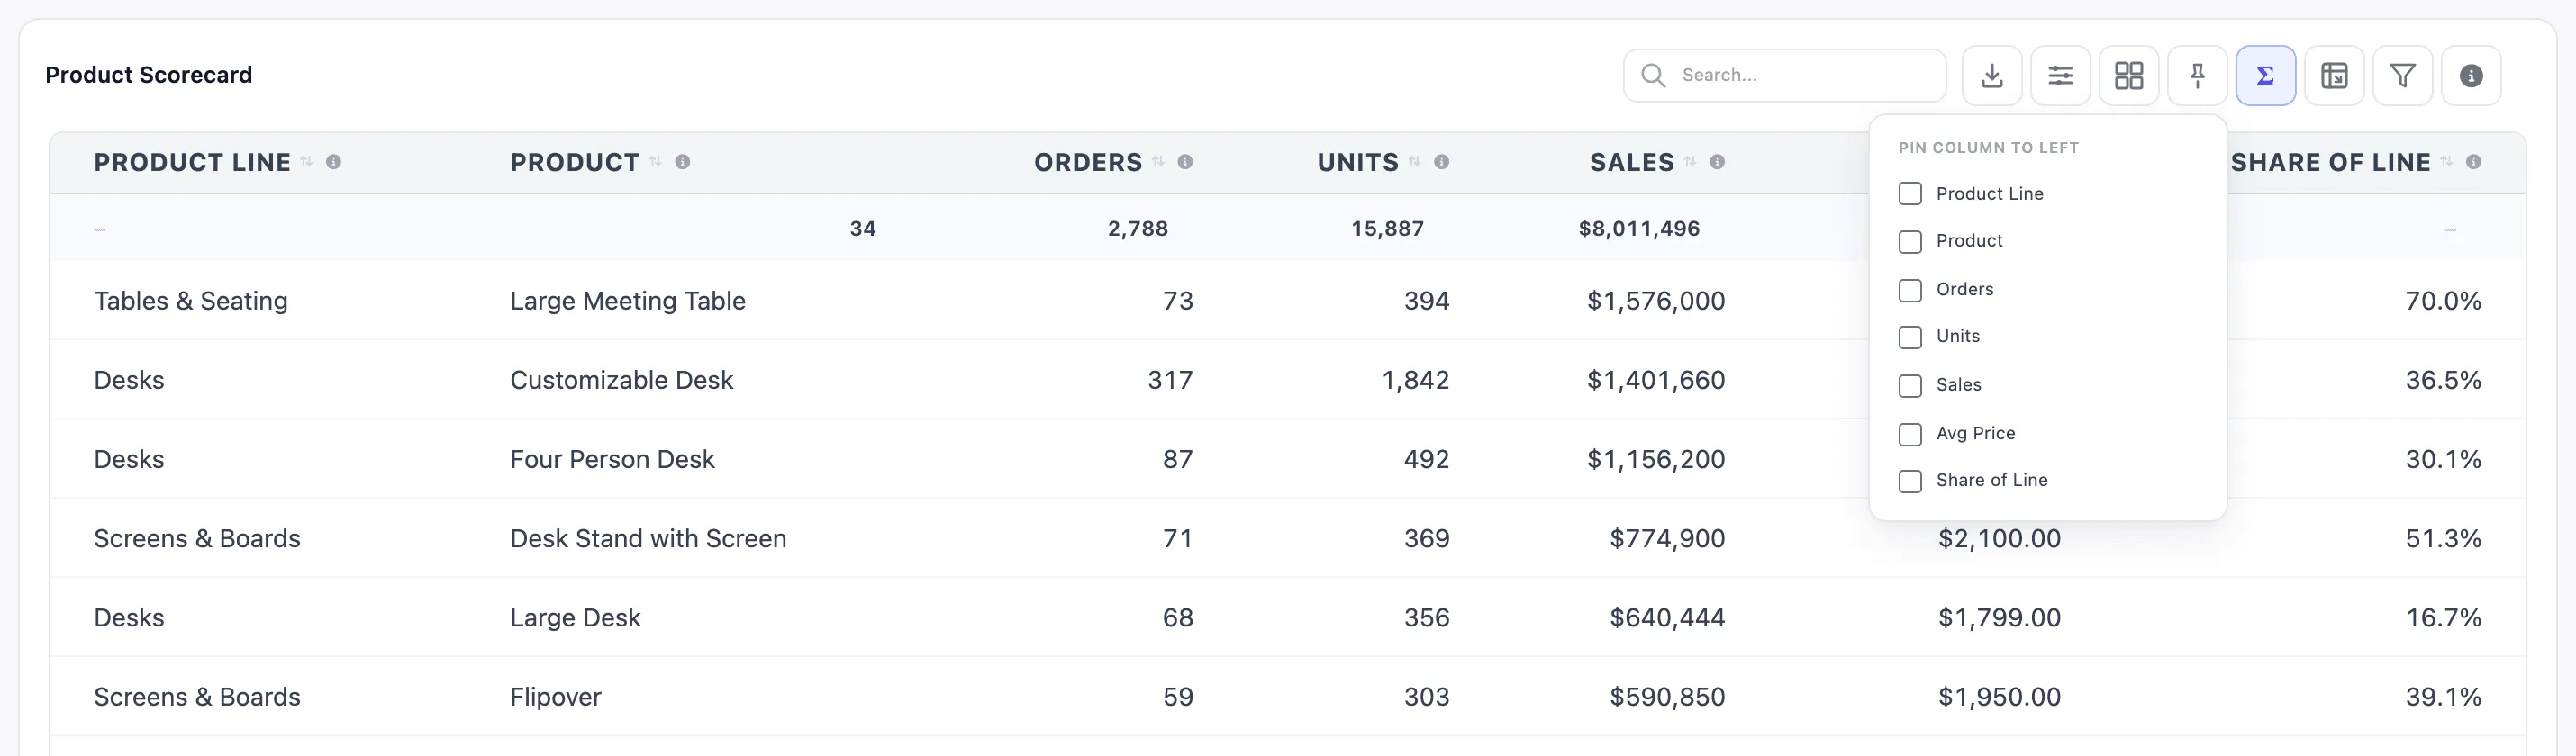Image resolution: width=2576 pixels, height=756 pixels.
Task: Sort by Sales using sort arrows
Action: pyautogui.click(x=1690, y=162)
